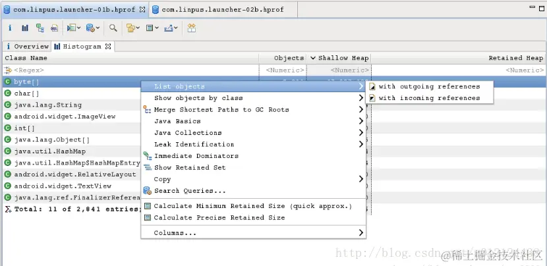
Task: Choose Calculate Minimum Retained Size (quick approx.)
Action: pyautogui.click(x=253, y=206)
